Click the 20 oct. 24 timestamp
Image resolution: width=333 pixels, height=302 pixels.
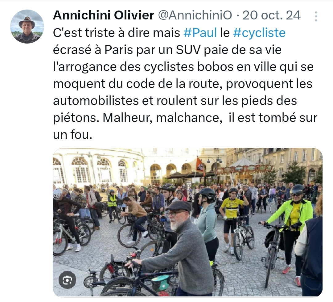(x=272, y=15)
